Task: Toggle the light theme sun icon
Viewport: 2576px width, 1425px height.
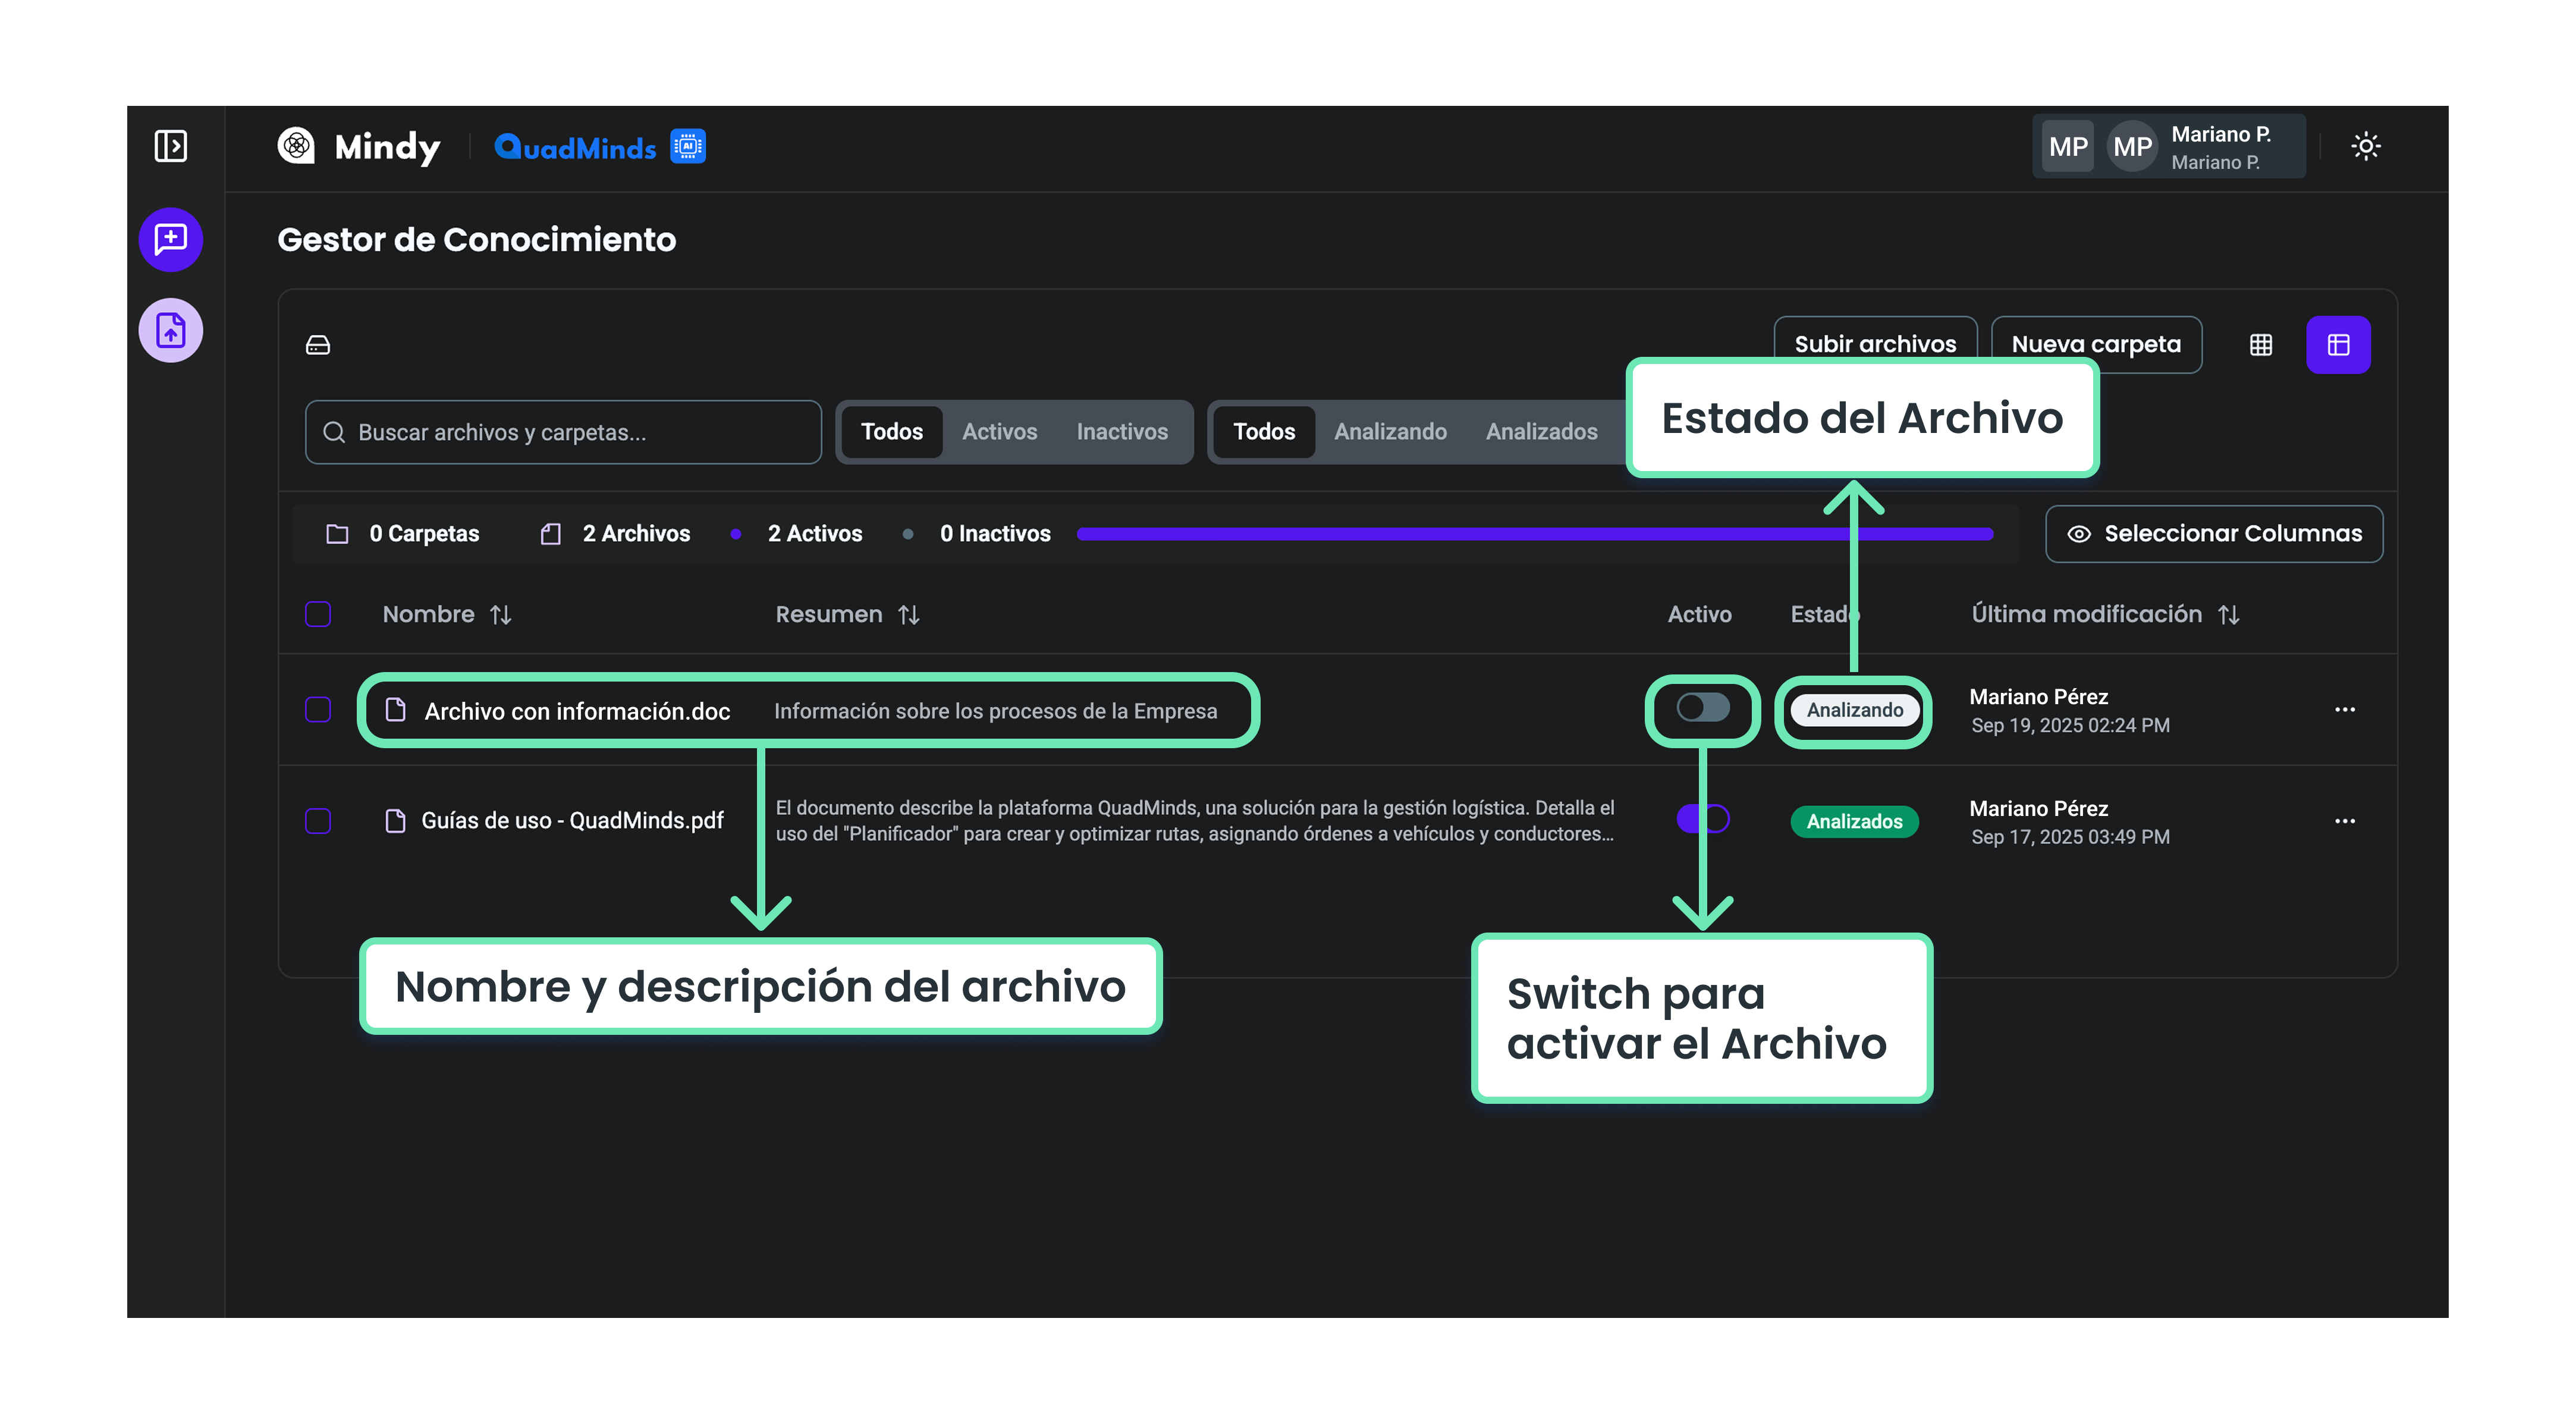Action: 2365,146
